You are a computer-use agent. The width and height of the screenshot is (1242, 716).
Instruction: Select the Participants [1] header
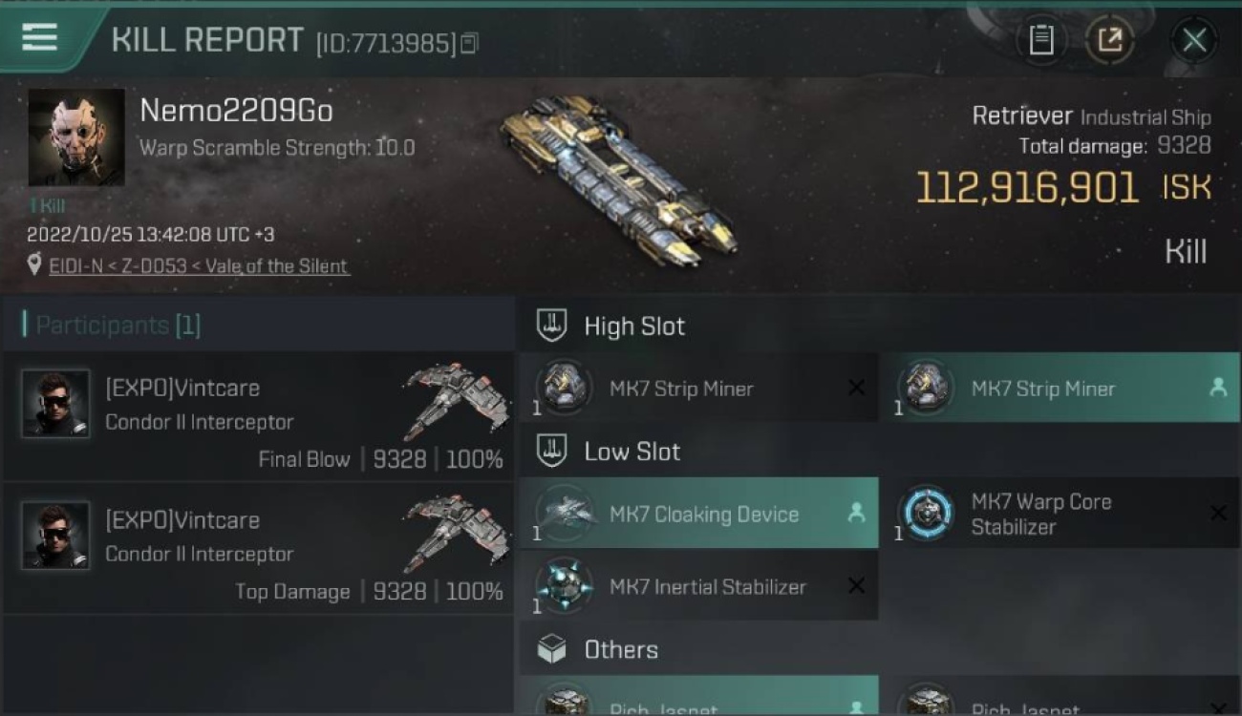click(x=112, y=326)
